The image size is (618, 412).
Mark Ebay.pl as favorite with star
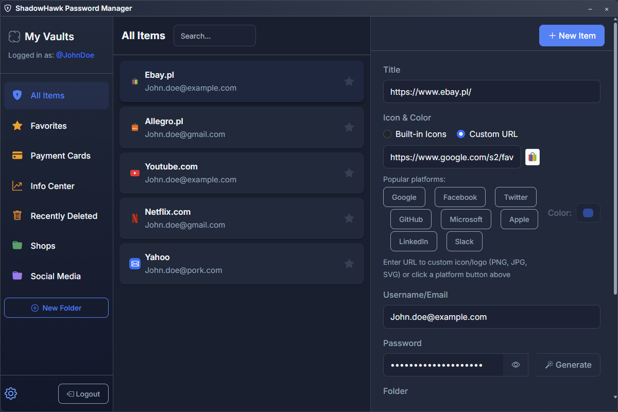click(x=349, y=81)
